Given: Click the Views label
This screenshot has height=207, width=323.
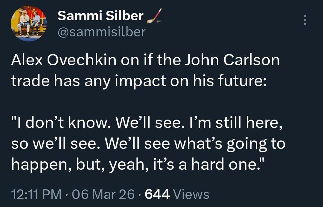Looking at the screenshot, I should click(x=191, y=194).
